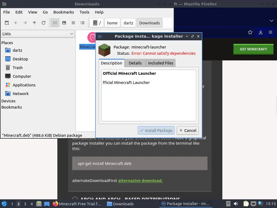This screenshot has width=277, height=208.
Task: Switch to Downloads taskbar window
Action: (120, 204)
